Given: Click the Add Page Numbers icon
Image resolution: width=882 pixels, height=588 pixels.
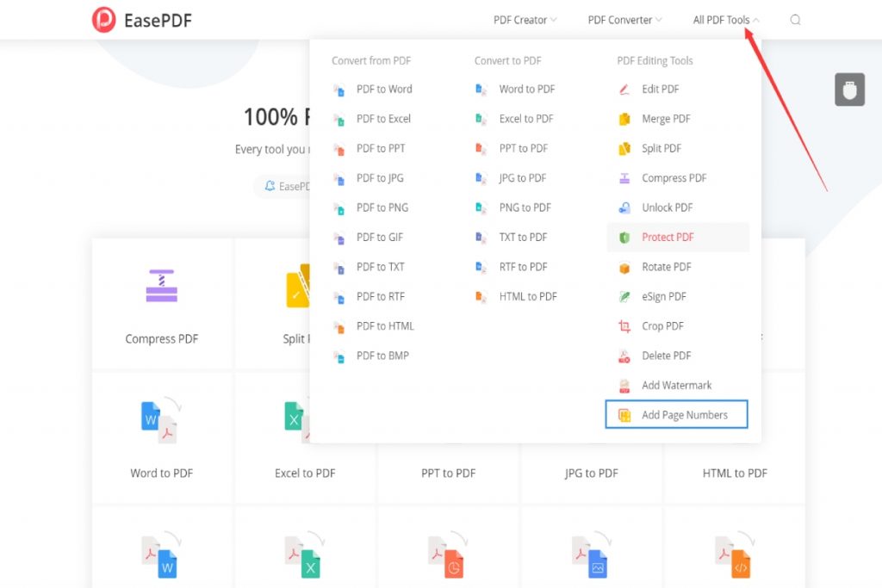Looking at the screenshot, I should pyautogui.click(x=624, y=415).
